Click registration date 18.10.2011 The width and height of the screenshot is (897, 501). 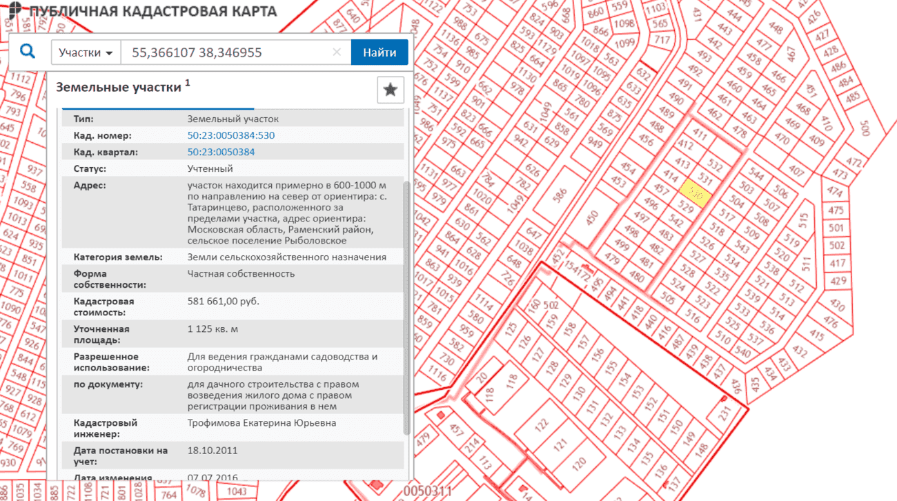[213, 451]
